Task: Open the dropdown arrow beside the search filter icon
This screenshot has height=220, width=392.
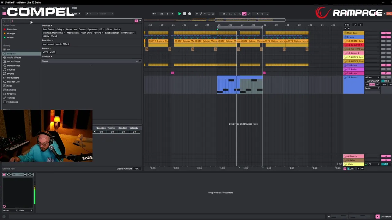Action: (140, 21)
